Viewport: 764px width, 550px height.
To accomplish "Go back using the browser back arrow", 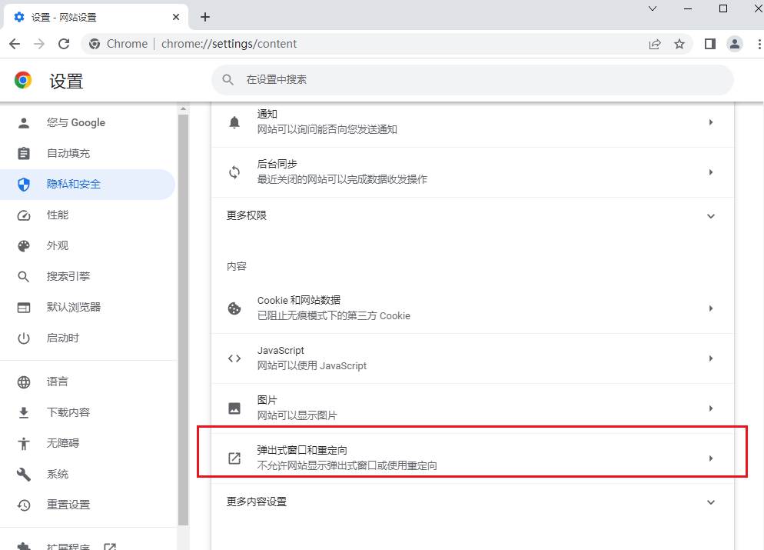I will point(15,44).
